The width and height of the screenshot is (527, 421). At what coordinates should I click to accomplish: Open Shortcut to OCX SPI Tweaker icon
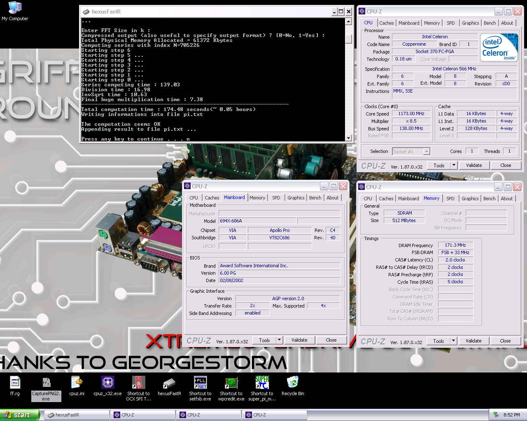tap(138, 389)
